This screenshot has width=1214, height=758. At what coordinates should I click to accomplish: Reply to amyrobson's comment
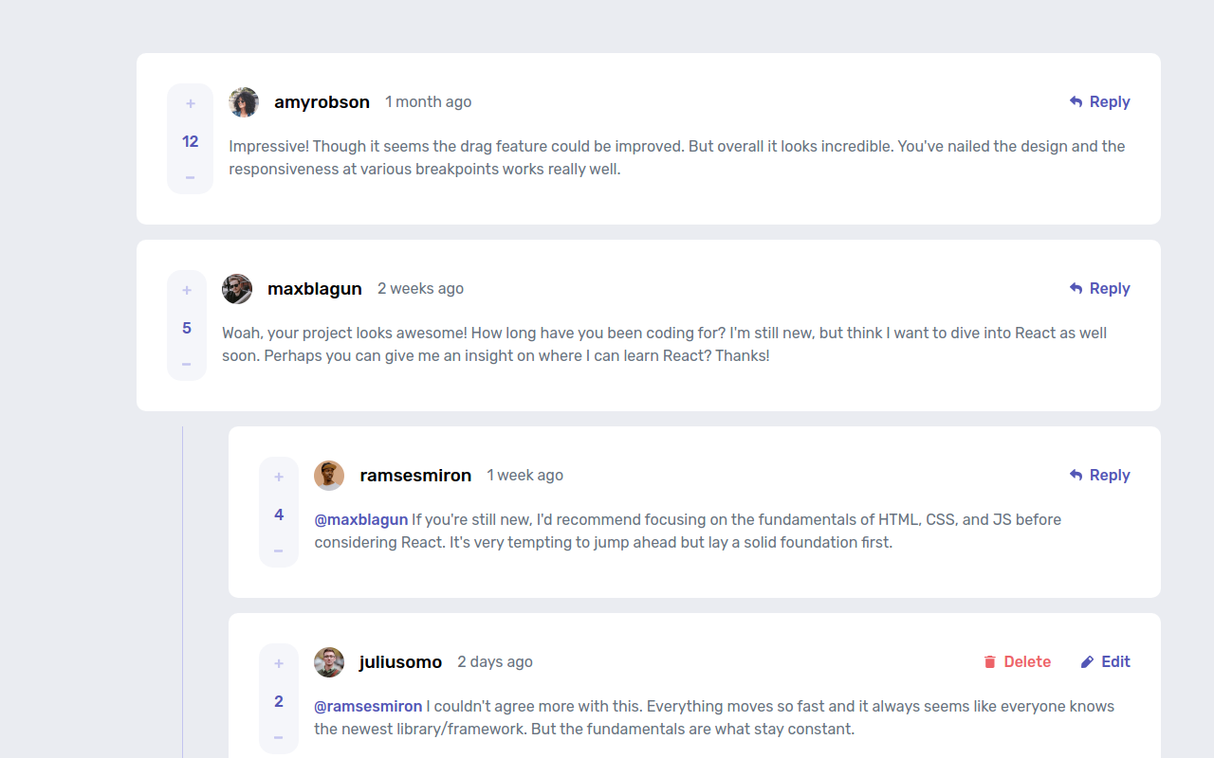click(x=1099, y=102)
